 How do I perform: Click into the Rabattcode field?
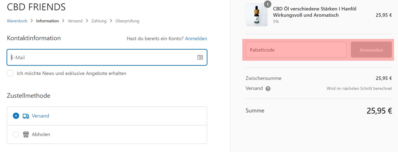click(296, 50)
